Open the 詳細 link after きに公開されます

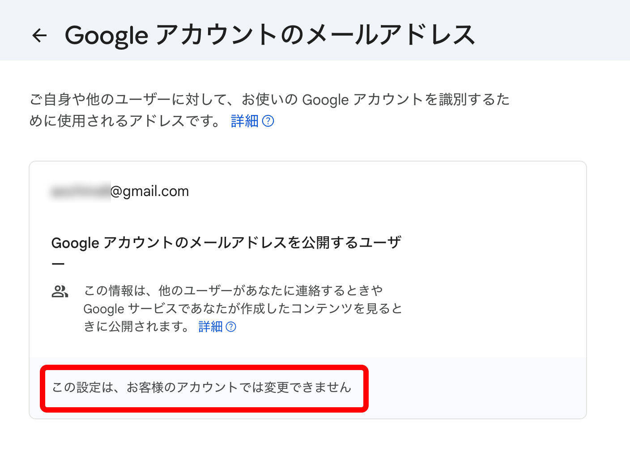pyautogui.click(x=210, y=327)
